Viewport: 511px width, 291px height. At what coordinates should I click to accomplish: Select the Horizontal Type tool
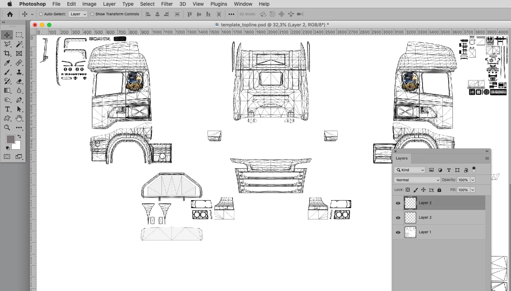click(7, 109)
